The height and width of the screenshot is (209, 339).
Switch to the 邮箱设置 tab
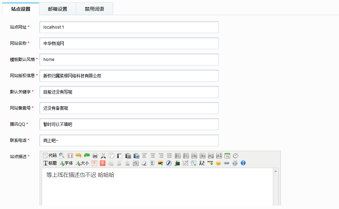58,9
